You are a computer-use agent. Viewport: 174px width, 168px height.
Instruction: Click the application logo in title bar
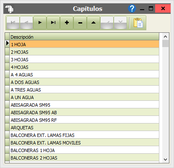click(x=9, y=9)
